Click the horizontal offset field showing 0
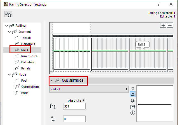 coord(74,119)
